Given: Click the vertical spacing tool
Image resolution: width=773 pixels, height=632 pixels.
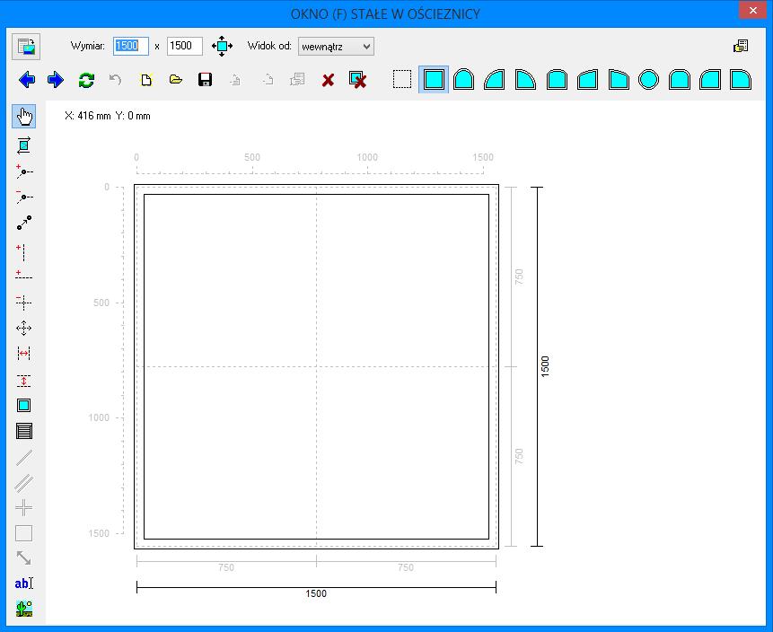Looking at the screenshot, I should [23, 380].
